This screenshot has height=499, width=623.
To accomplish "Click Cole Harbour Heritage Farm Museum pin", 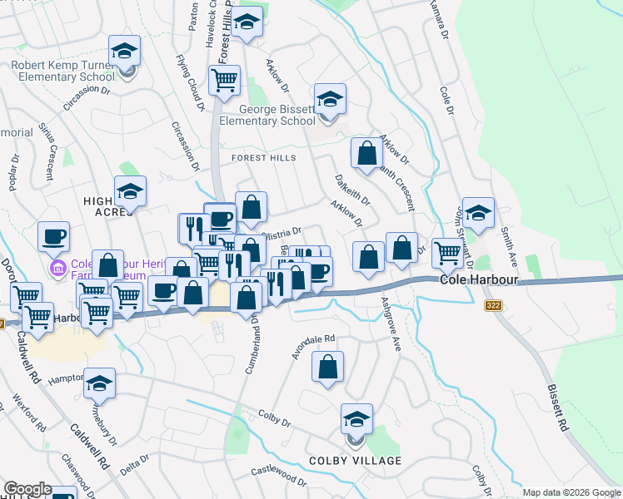I will click(58, 269).
